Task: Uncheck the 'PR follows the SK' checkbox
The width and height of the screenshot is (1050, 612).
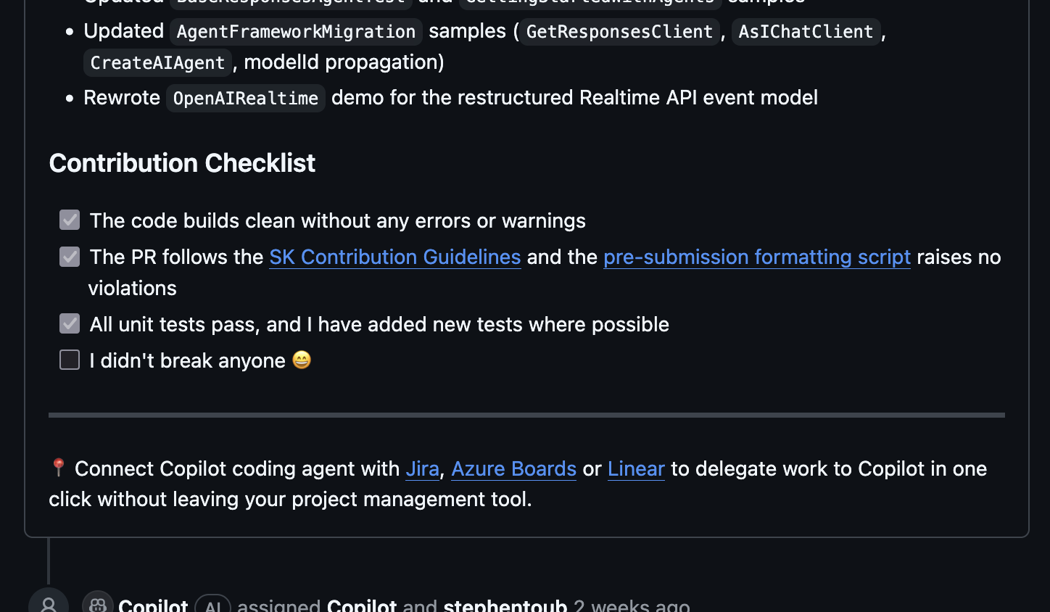Action: tap(70, 257)
